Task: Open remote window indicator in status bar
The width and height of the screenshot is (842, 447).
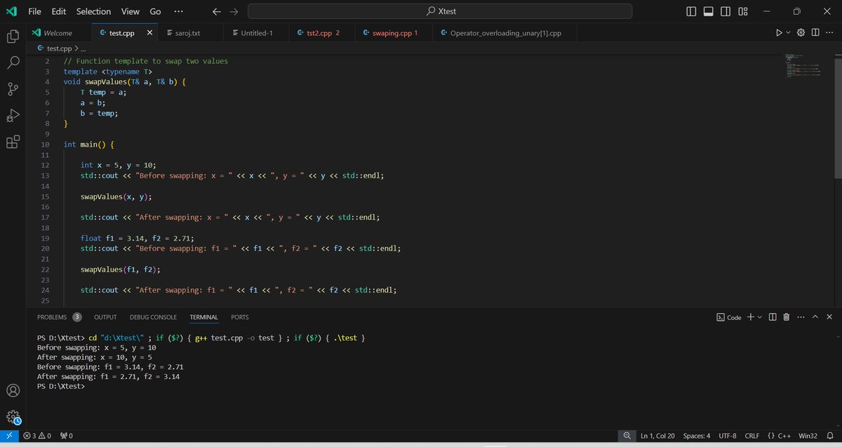Action: coord(9,436)
